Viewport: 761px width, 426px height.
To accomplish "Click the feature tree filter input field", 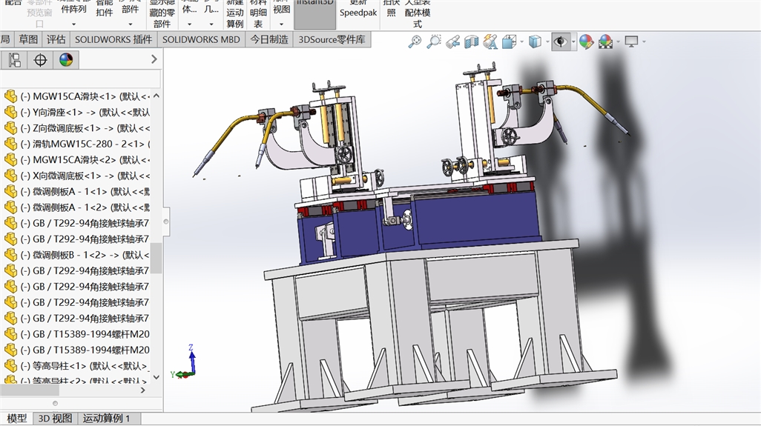I will pyautogui.click(x=80, y=79).
